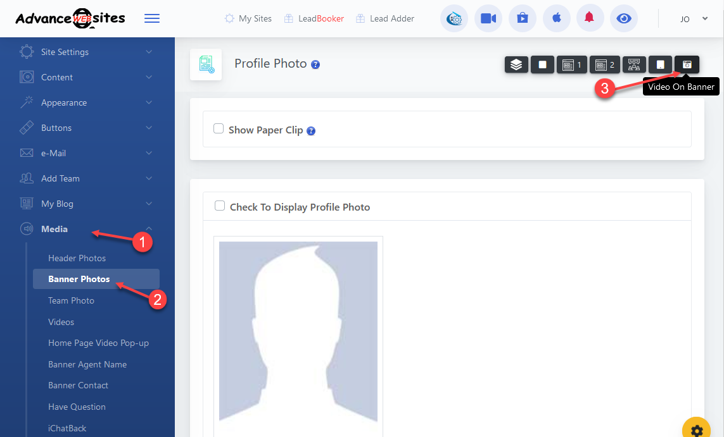Click the blue eye preview icon
The height and width of the screenshot is (437, 724).
pos(624,18)
